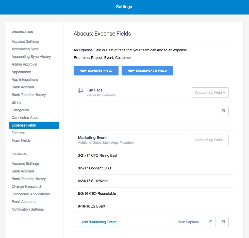This screenshot has height=238, width=249.
Task: Select the '4/24/17 SuiteWorld' tag
Action: click(x=153, y=181)
